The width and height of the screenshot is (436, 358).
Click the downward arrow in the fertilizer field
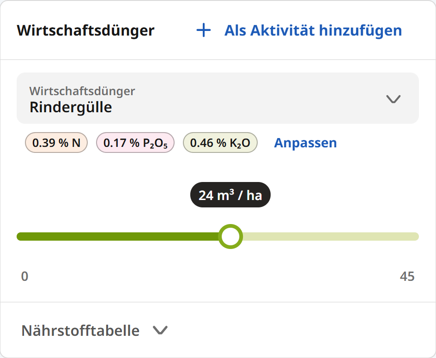tap(393, 98)
